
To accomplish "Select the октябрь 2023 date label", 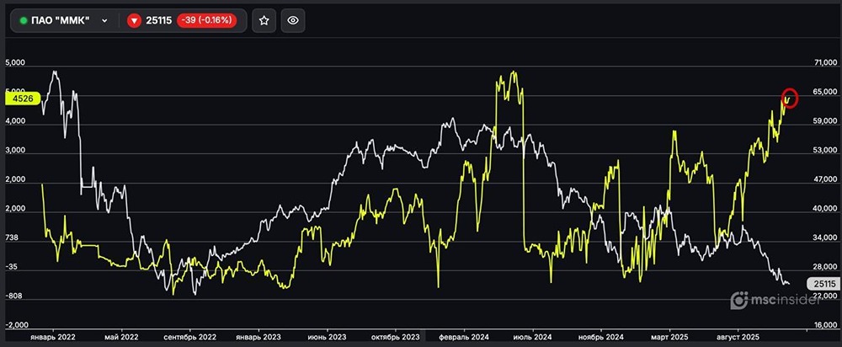I will (x=395, y=338).
